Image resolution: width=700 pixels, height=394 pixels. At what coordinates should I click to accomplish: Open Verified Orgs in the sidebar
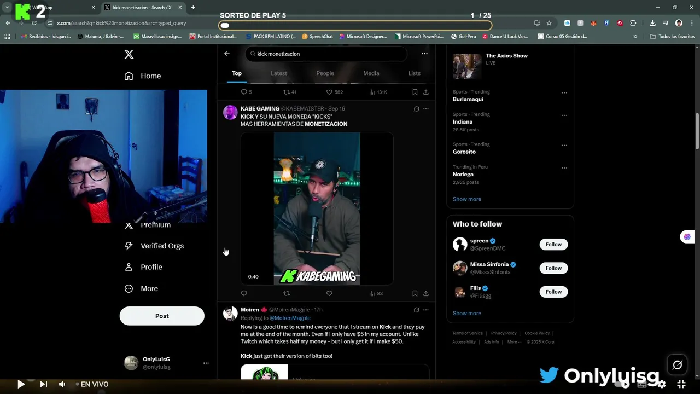(x=154, y=246)
